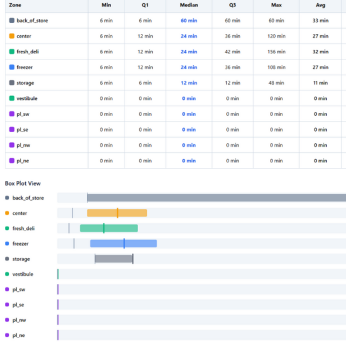
Task: Click the orange center box plot bar
Action: (117, 213)
